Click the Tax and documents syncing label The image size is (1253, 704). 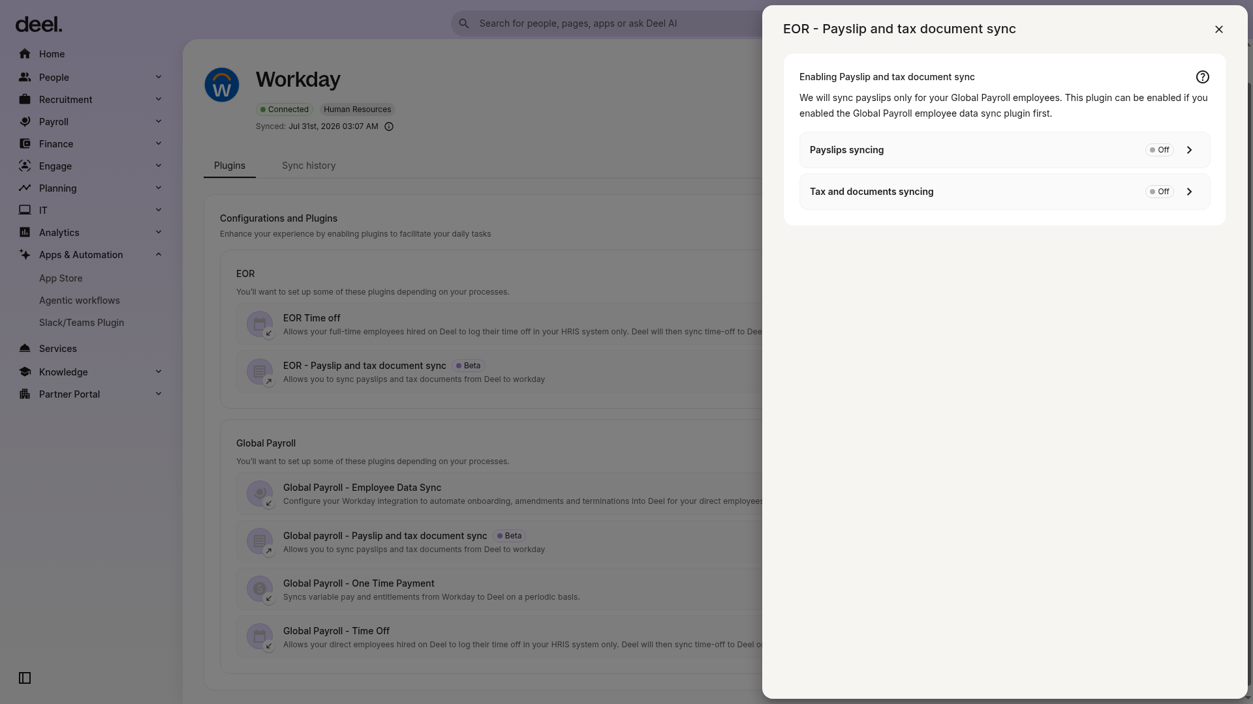871,192
